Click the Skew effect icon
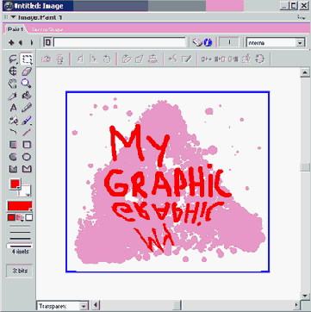 (126, 59)
